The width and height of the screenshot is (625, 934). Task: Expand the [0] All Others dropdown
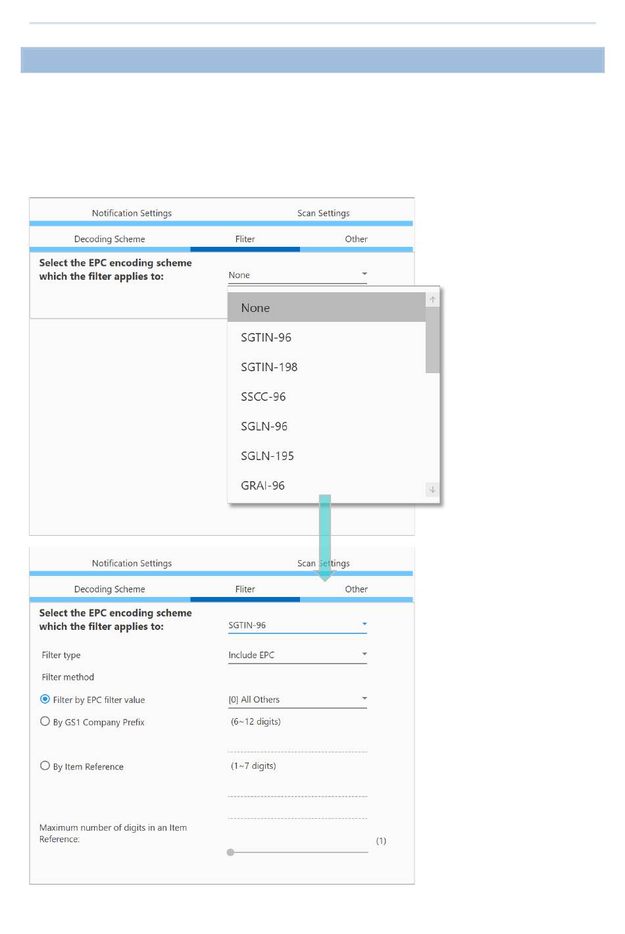297,700
